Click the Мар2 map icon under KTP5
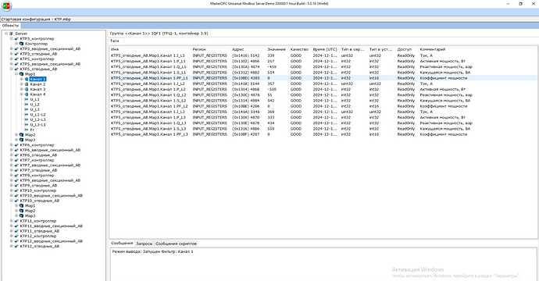This screenshot has width=539, height=281. (21, 135)
